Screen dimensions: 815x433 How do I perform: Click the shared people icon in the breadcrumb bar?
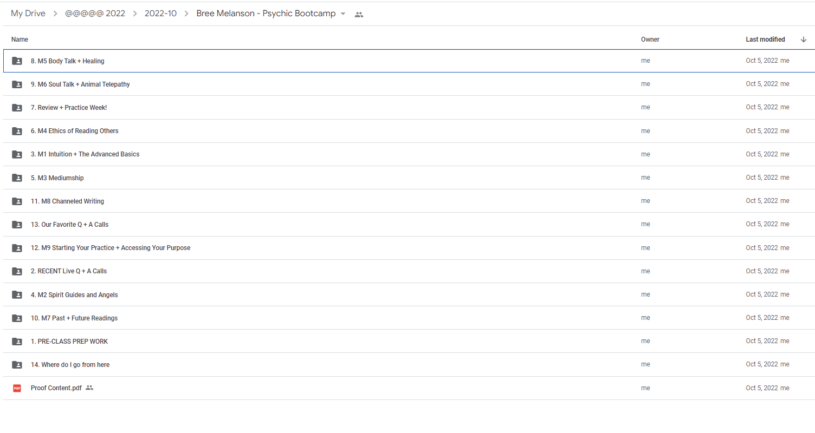tap(359, 15)
